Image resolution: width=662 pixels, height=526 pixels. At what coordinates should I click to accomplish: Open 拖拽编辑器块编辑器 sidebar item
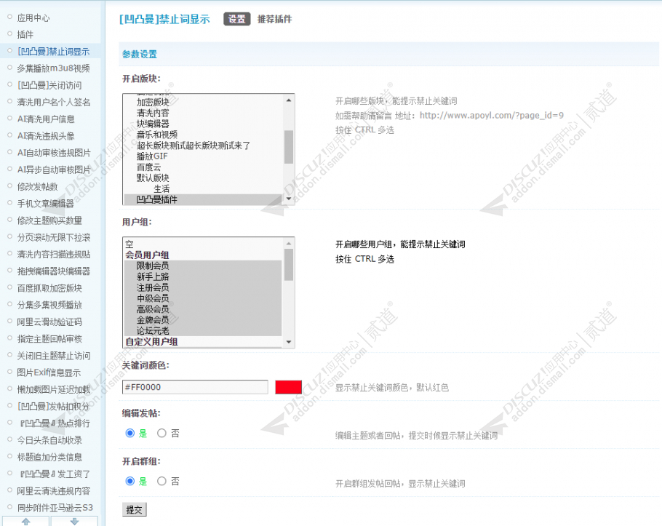[54, 271]
